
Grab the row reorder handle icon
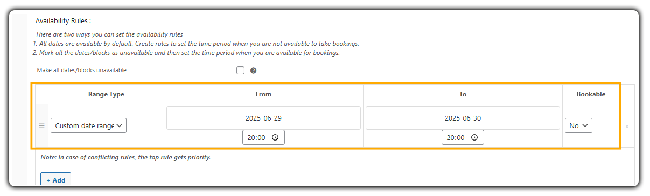click(x=41, y=125)
